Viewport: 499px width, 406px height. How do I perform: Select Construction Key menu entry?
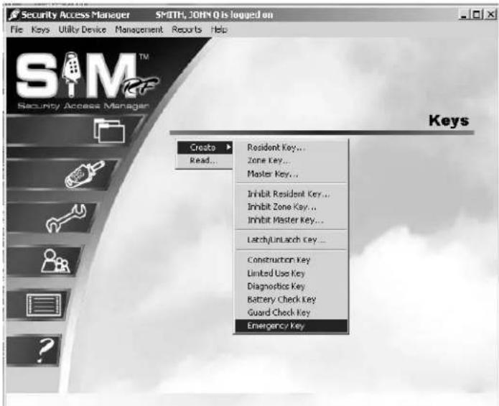[x=292, y=260]
